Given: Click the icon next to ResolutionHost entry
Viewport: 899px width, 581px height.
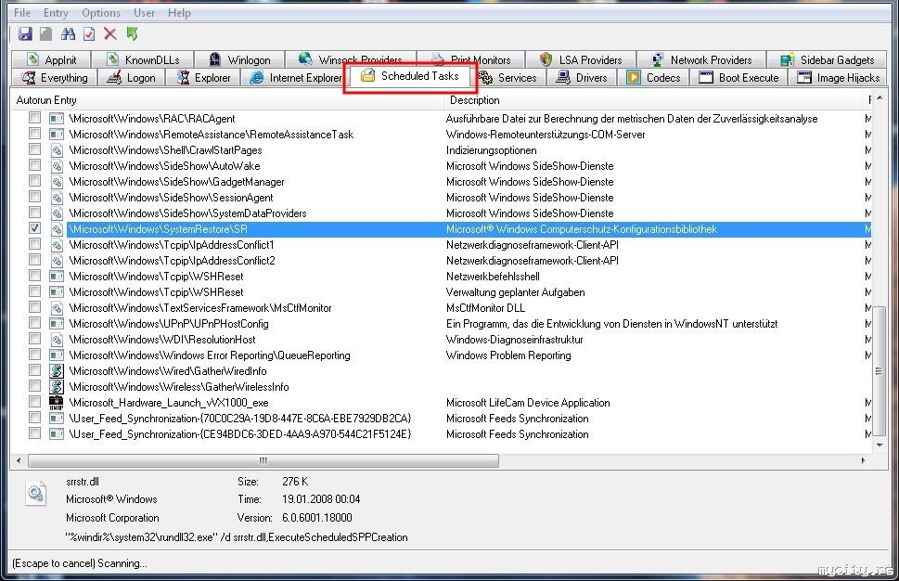Looking at the screenshot, I should point(57,340).
